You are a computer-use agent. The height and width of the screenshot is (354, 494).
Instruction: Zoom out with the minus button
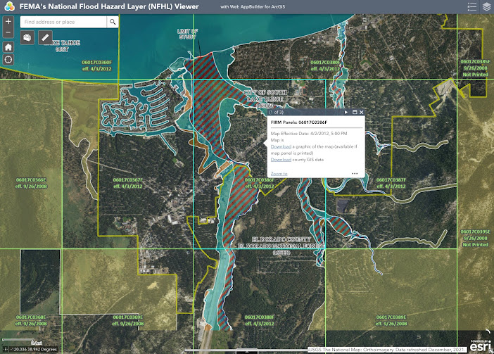[x=8, y=32]
